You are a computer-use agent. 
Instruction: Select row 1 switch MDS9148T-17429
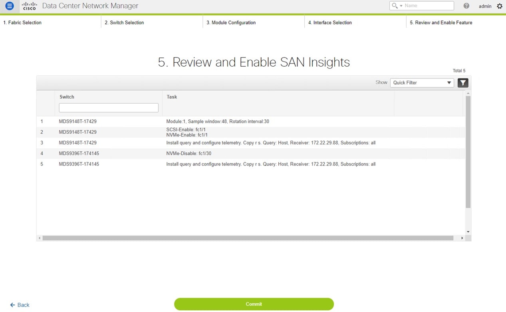77,121
